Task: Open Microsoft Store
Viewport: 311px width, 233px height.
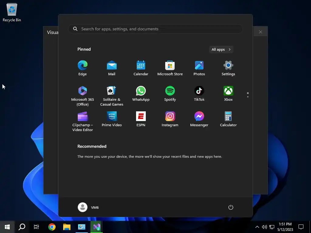Action: tap(170, 68)
